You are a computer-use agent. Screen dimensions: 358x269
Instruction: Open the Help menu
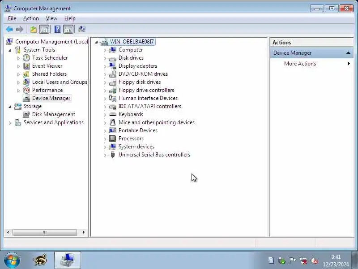(x=70, y=18)
